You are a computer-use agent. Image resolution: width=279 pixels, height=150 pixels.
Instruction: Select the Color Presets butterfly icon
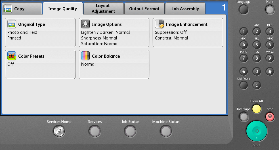click(x=12, y=56)
